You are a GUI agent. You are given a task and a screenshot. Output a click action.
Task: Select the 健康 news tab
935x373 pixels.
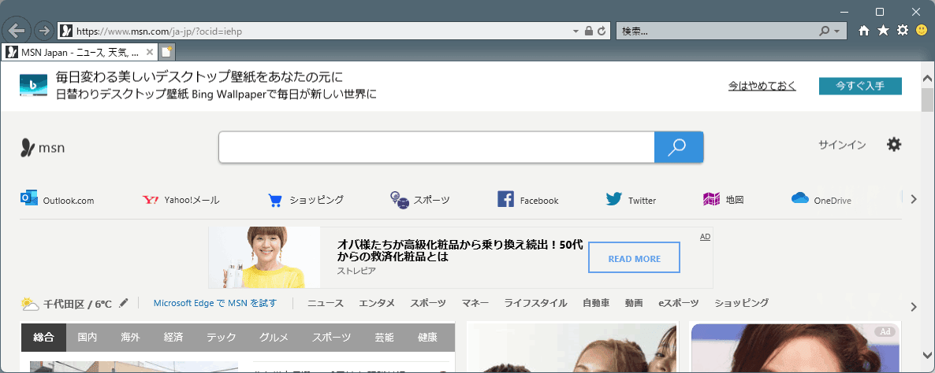[427, 338]
